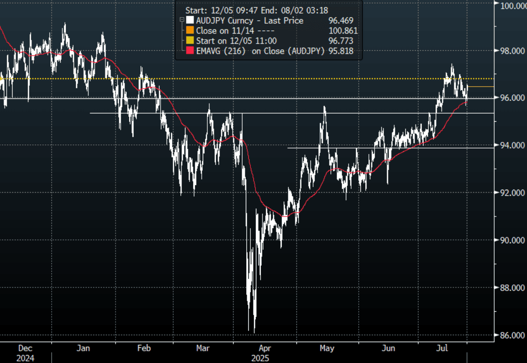Click the 2024 year label
527x363 pixels.
click(x=25, y=358)
